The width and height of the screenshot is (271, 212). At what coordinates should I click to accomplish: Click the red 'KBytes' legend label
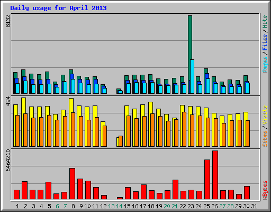tap(265, 190)
